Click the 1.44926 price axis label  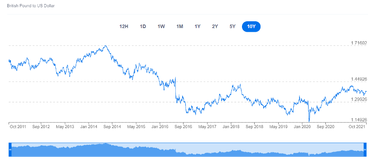(358, 79)
